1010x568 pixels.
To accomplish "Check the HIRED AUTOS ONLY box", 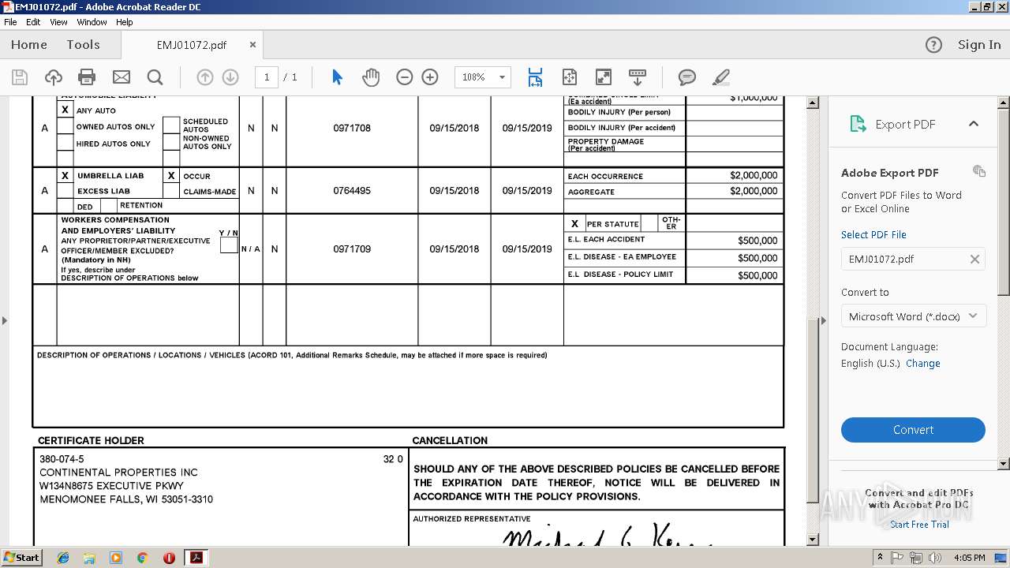I will (65, 144).
